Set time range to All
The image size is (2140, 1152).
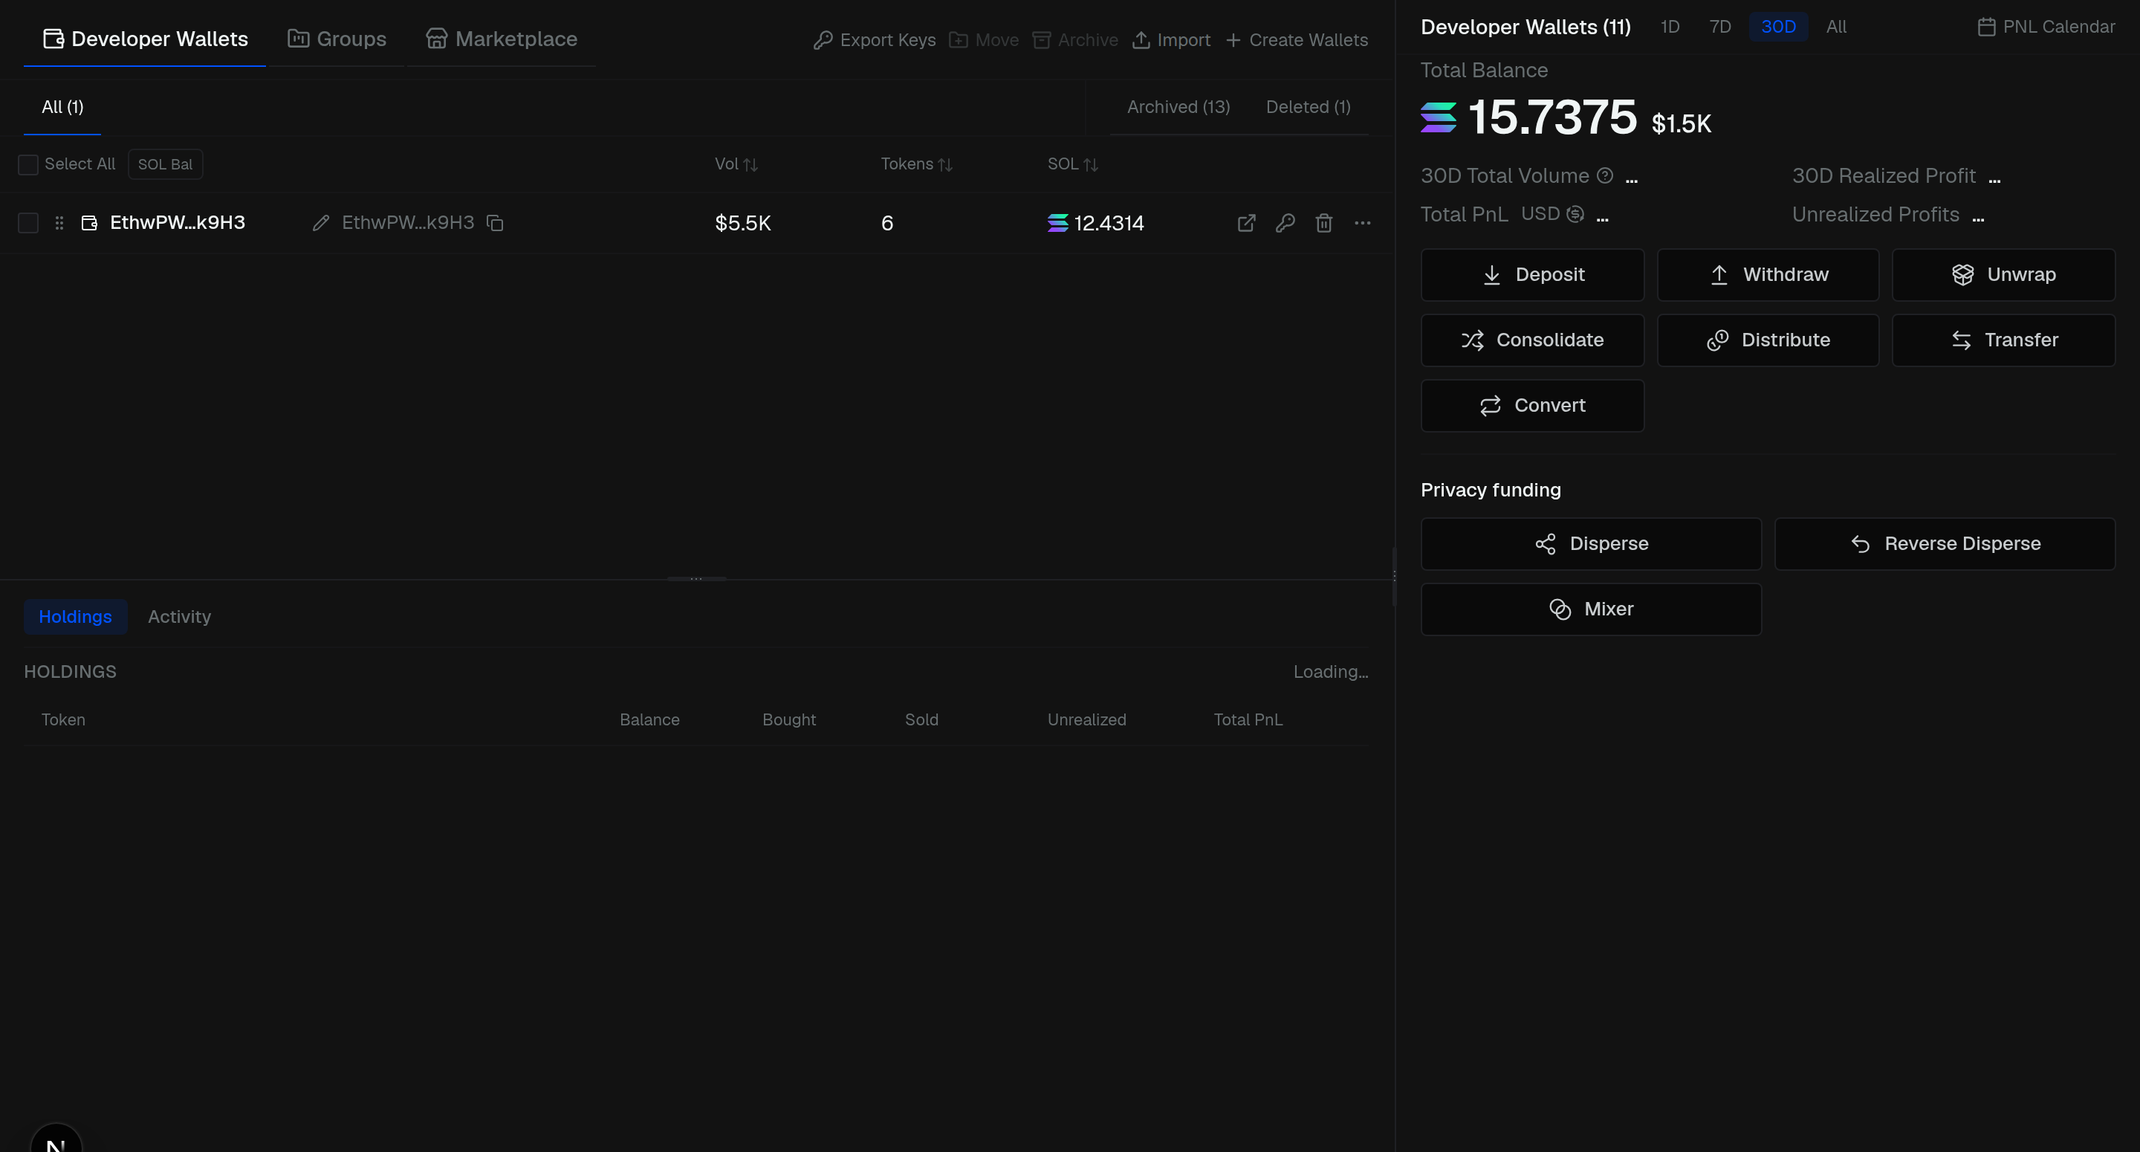pyautogui.click(x=1836, y=27)
